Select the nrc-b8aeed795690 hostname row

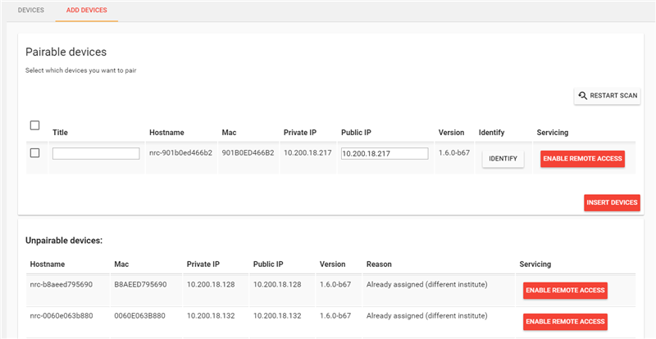coord(61,284)
